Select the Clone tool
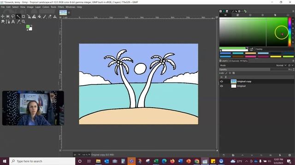The height and width of the screenshot is (165, 295). (55, 16)
